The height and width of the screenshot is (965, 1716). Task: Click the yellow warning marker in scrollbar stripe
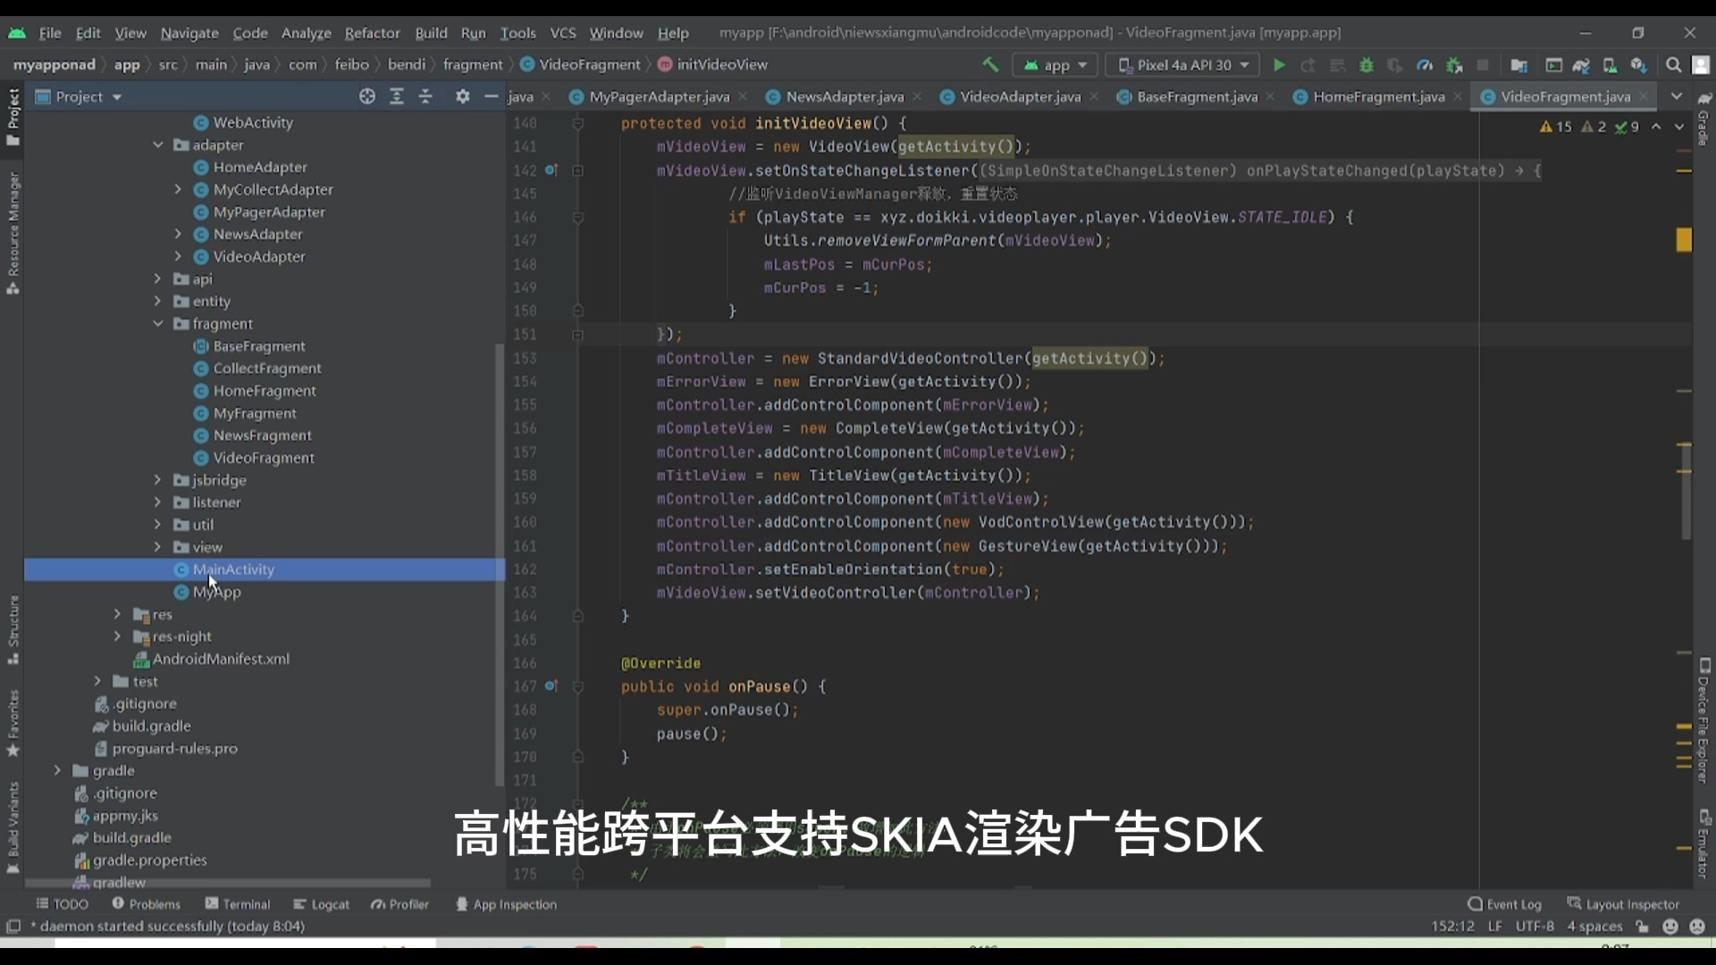tap(1684, 239)
